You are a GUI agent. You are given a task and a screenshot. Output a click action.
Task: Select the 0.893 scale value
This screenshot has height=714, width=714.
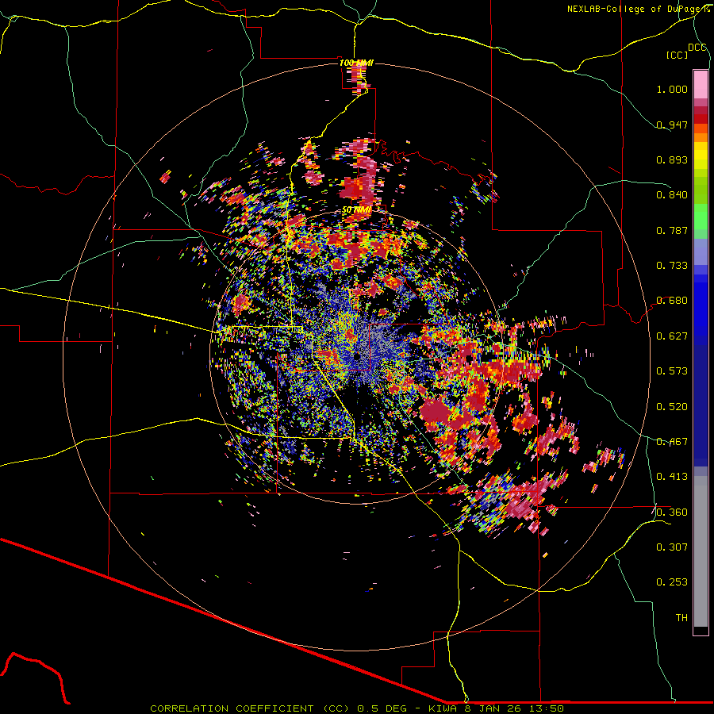click(x=672, y=159)
